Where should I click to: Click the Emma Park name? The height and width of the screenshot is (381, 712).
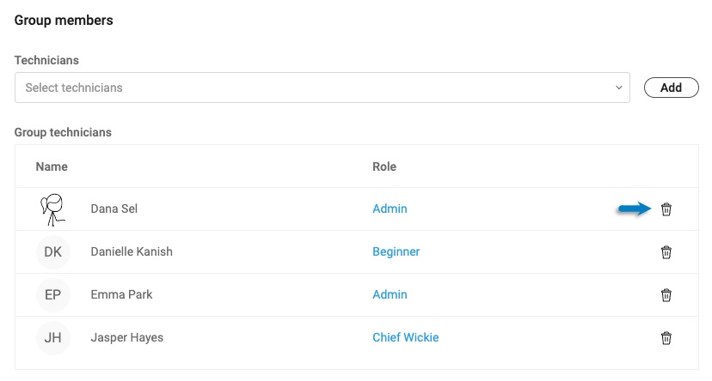(121, 294)
